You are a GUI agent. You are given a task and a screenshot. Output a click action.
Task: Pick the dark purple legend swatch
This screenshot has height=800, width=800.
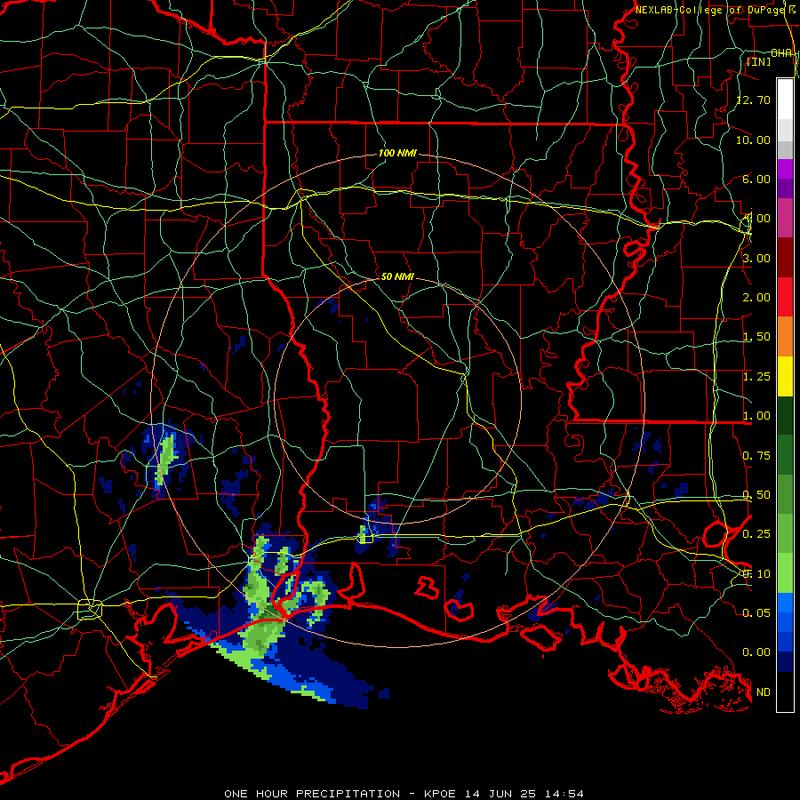785,188
